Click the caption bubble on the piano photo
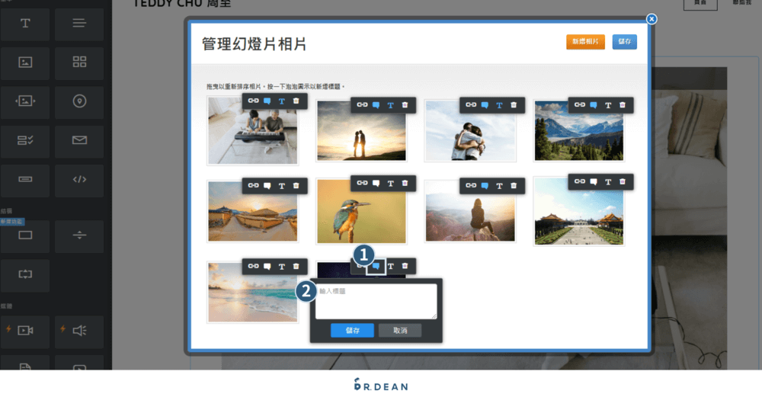 click(267, 101)
